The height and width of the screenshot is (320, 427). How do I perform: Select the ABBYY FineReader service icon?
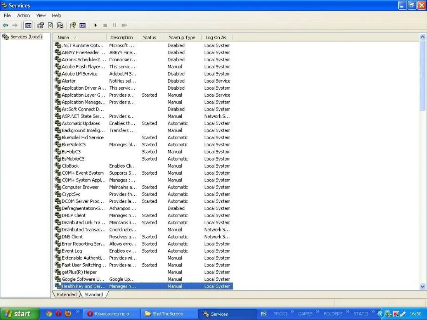58,52
